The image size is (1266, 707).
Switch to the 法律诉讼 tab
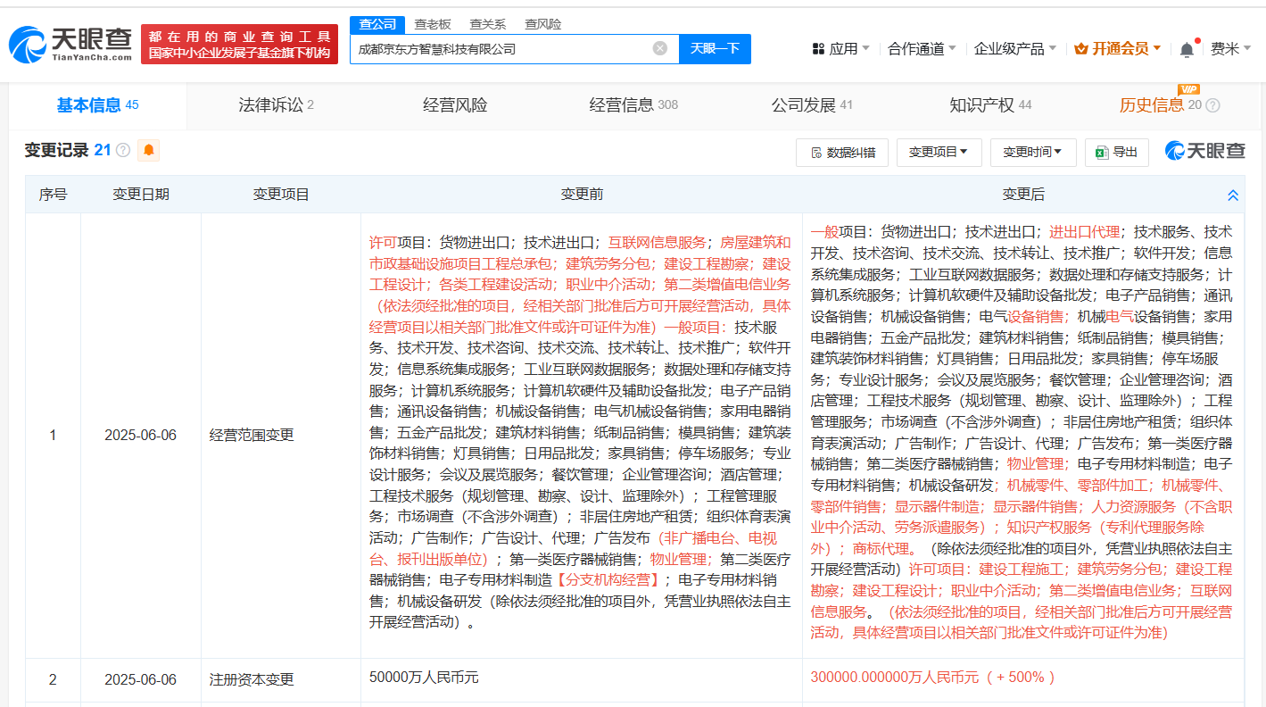[x=276, y=105]
